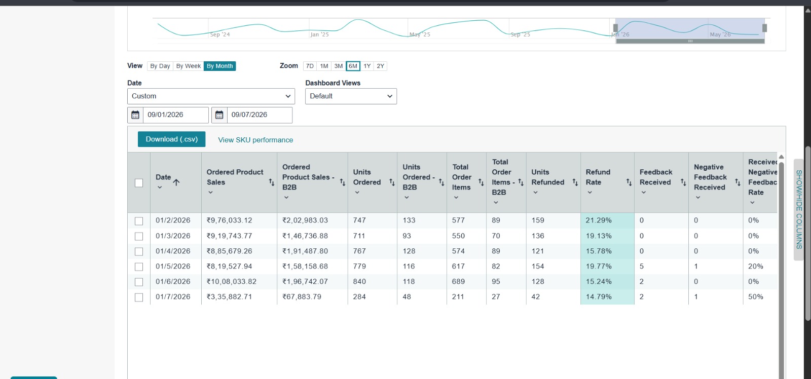Sort Total Order Items column

pyautogui.click(x=481, y=182)
